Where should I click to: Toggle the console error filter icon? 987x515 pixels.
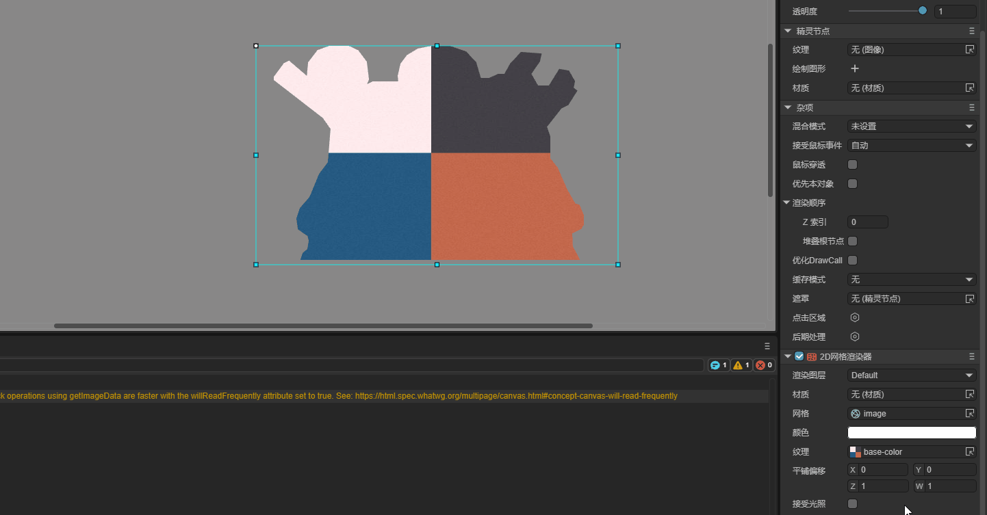point(763,365)
